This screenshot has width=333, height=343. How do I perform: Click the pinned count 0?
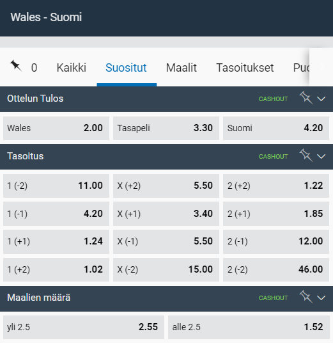click(x=34, y=68)
